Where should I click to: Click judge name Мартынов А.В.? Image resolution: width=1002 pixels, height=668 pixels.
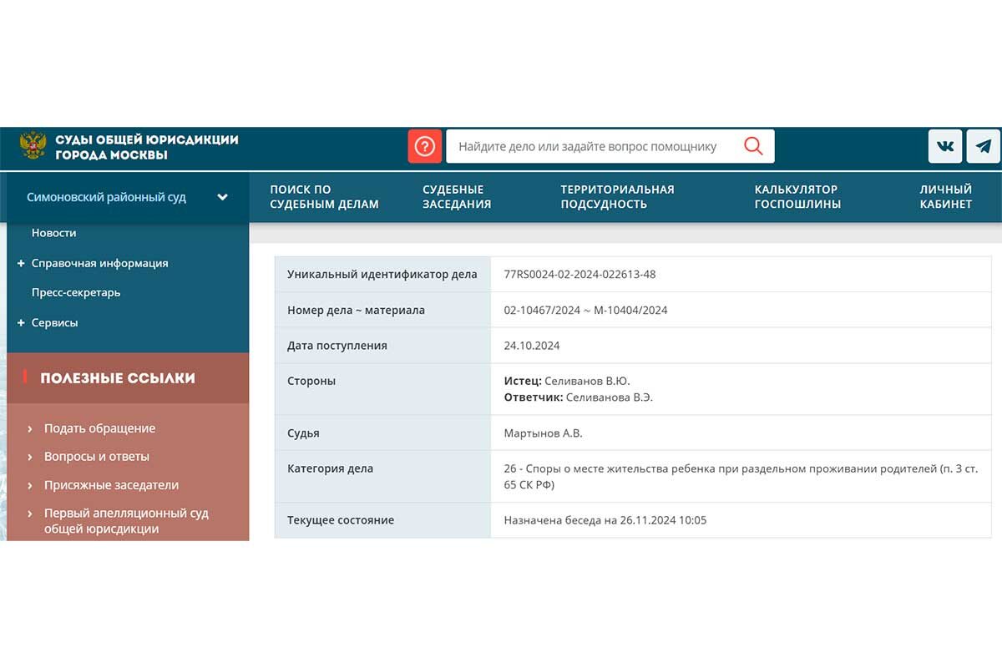click(543, 433)
